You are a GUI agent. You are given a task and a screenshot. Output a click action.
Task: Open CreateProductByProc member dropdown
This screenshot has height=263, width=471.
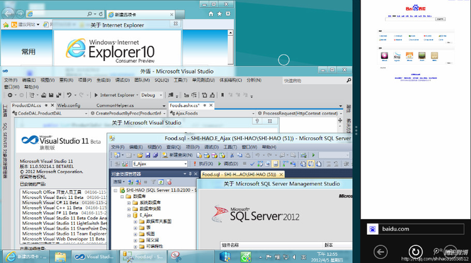pyautogui.click(x=165, y=114)
